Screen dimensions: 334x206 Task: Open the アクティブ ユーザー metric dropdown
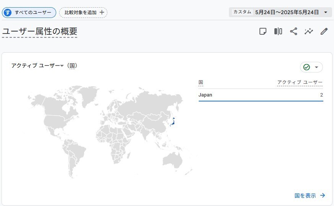(x=62, y=66)
